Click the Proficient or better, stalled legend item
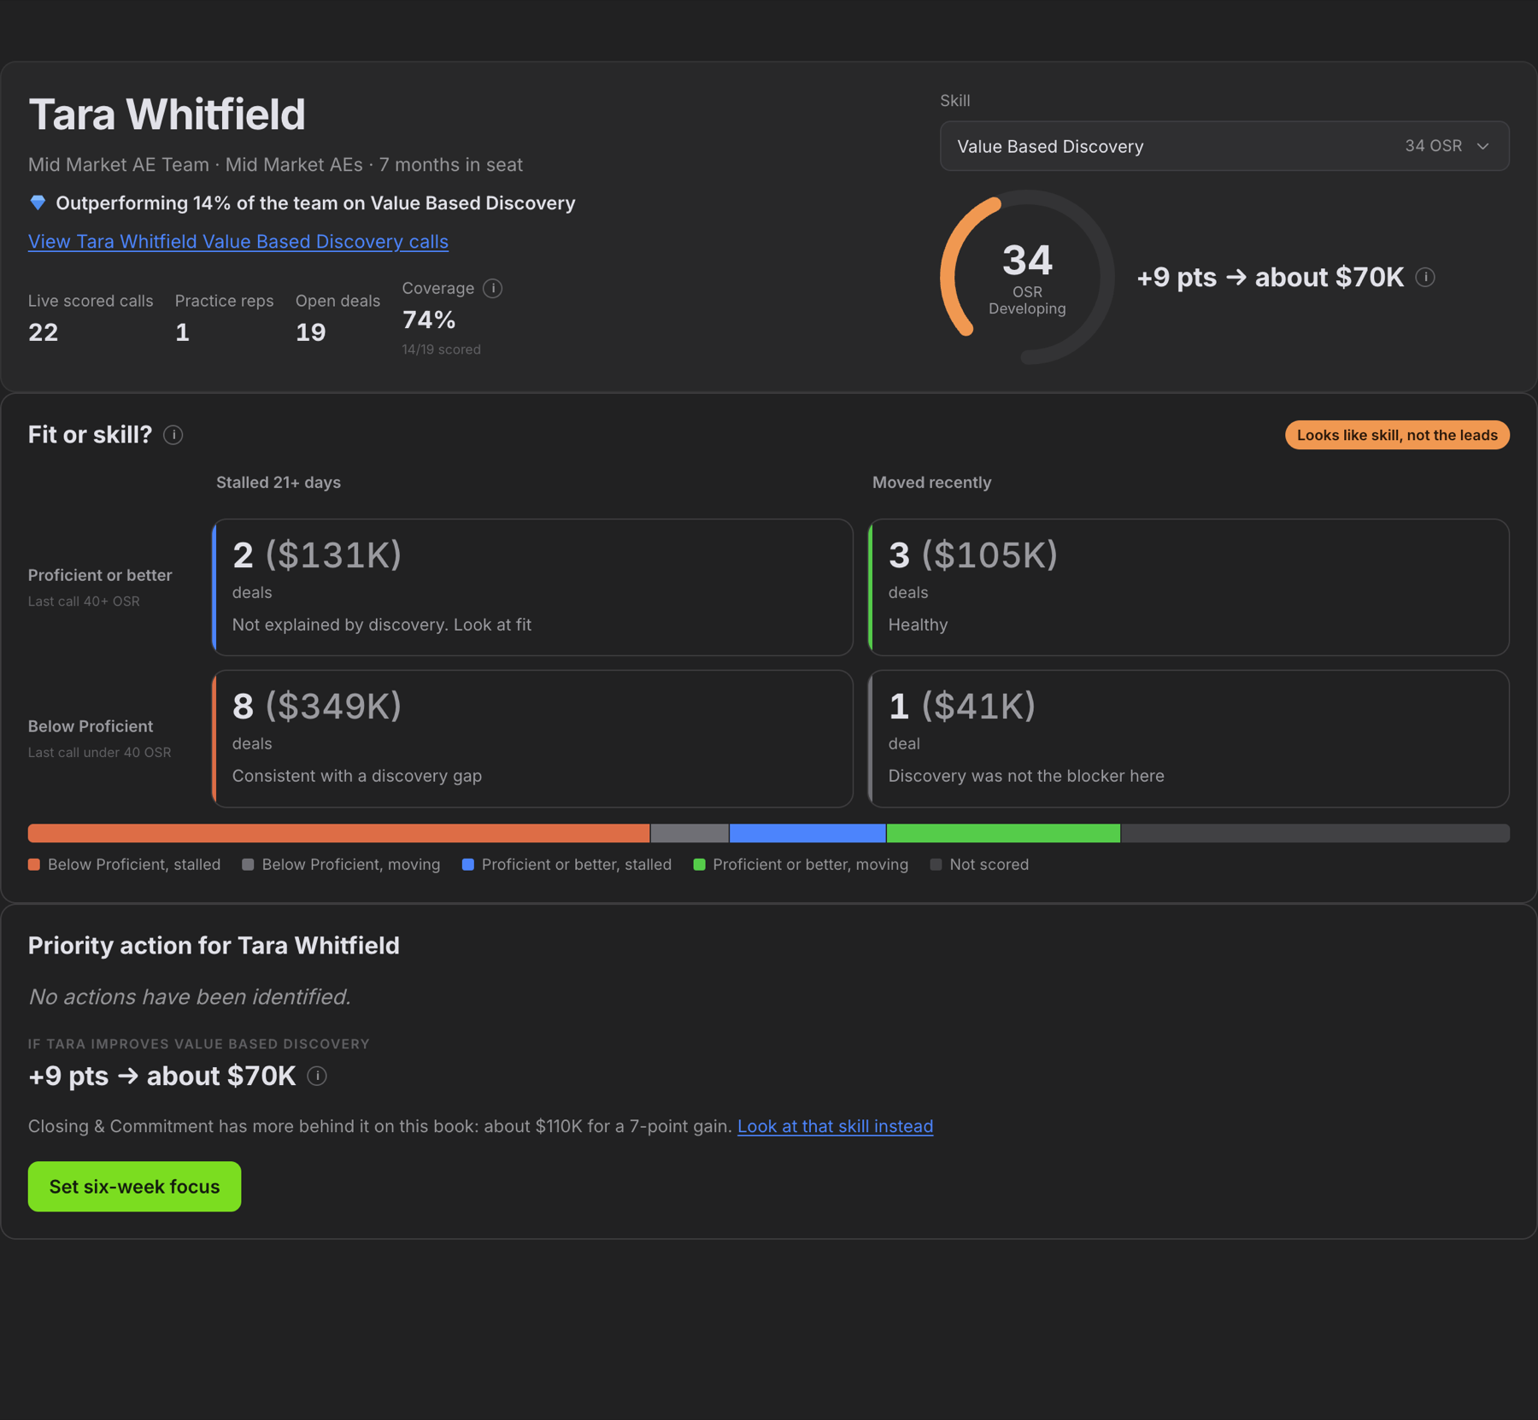 point(566,865)
